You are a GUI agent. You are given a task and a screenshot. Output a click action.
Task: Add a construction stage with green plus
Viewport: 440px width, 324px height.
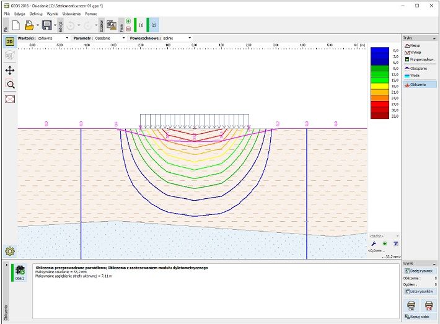click(128, 21)
